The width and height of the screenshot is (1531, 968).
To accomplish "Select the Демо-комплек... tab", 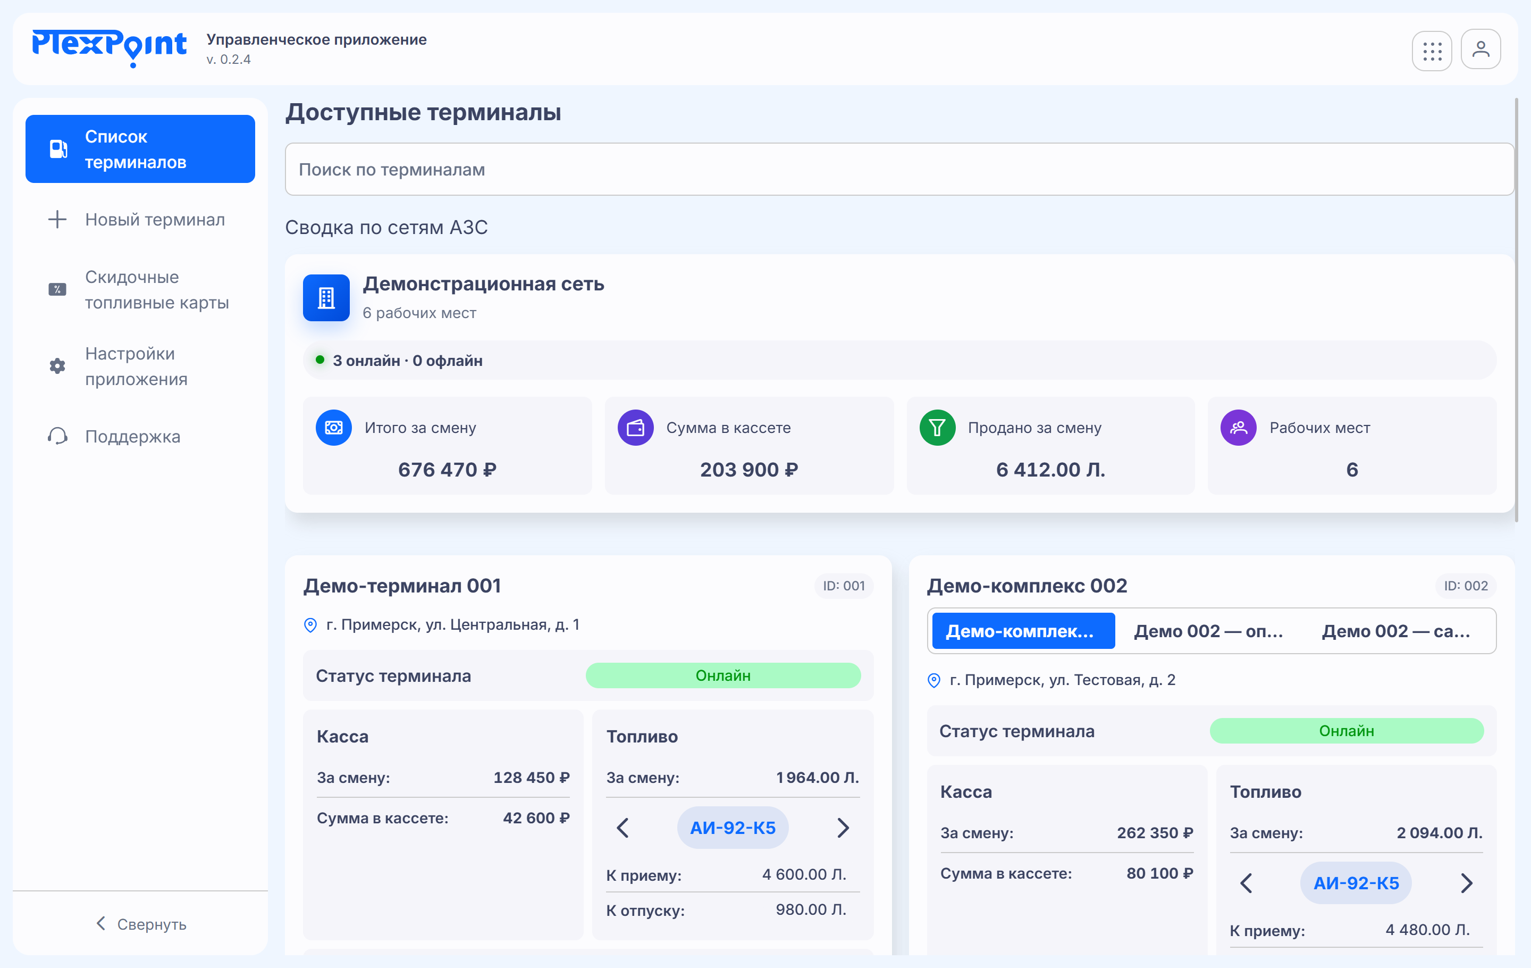I will click(1023, 631).
